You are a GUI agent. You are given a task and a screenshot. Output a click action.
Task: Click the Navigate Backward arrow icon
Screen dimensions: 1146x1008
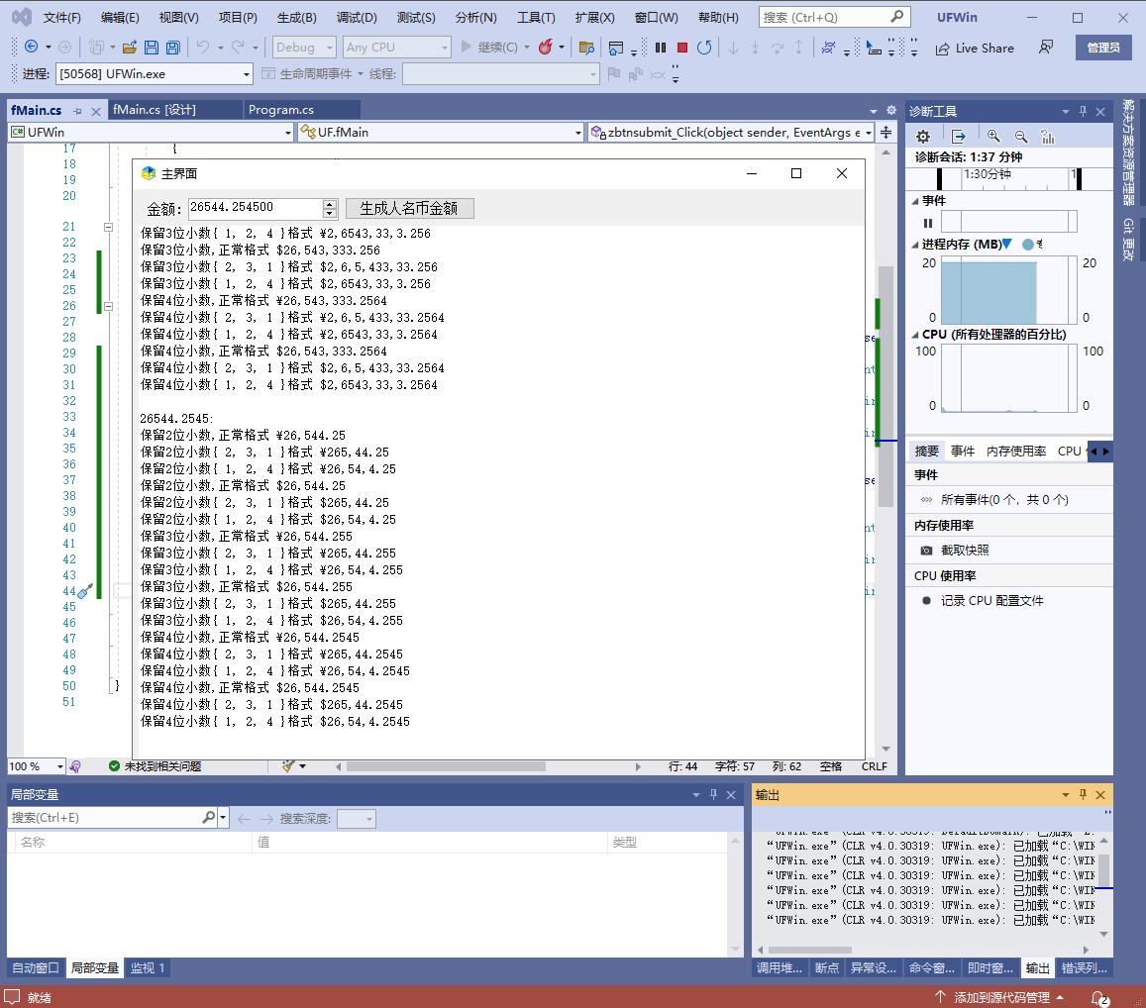(32, 47)
